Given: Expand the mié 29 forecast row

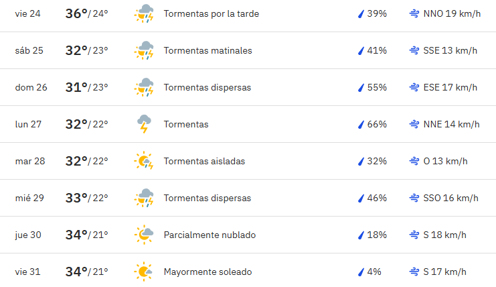Looking at the screenshot, I should [248, 198].
